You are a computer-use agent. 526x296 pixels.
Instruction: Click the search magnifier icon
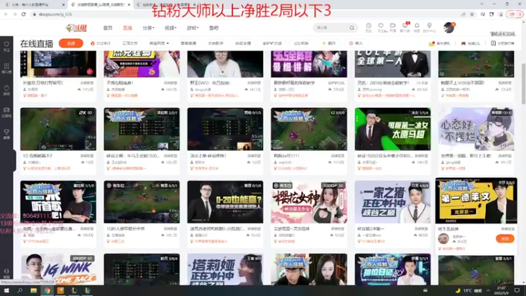352,28
